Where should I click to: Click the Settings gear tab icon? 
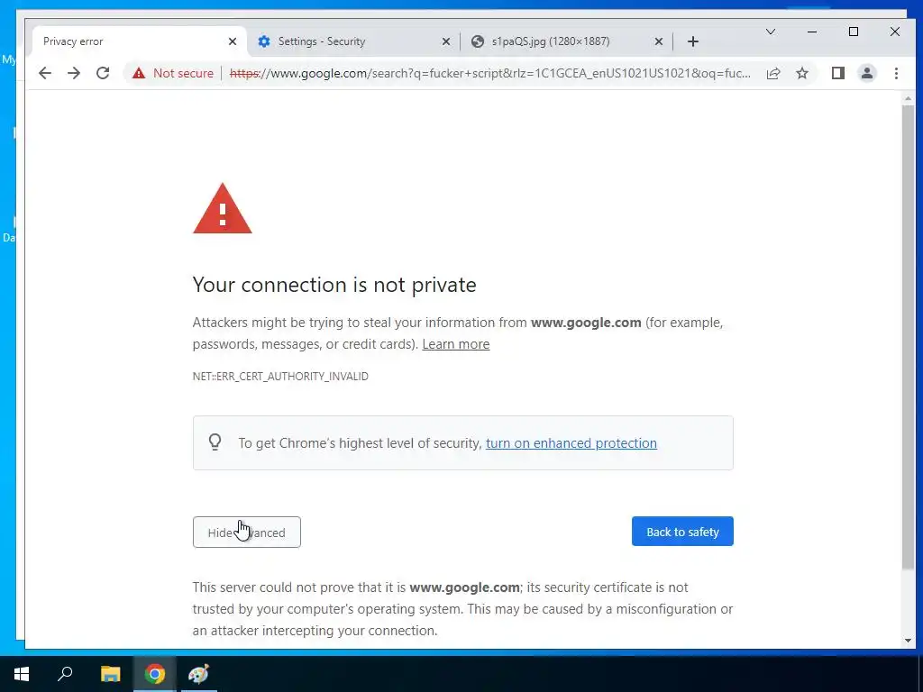point(264,41)
